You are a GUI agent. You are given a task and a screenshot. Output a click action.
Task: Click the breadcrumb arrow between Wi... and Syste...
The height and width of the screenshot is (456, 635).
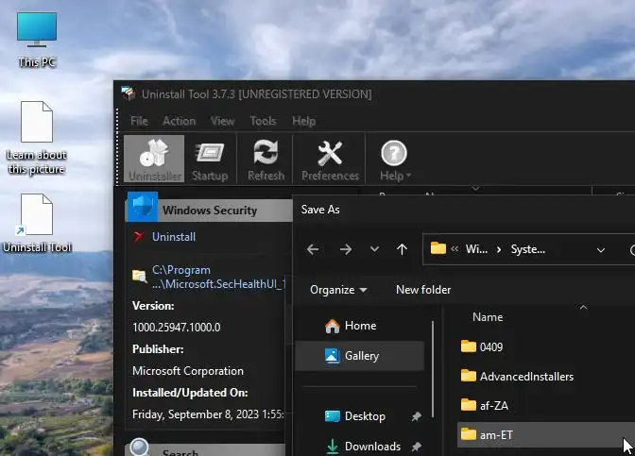tap(499, 249)
